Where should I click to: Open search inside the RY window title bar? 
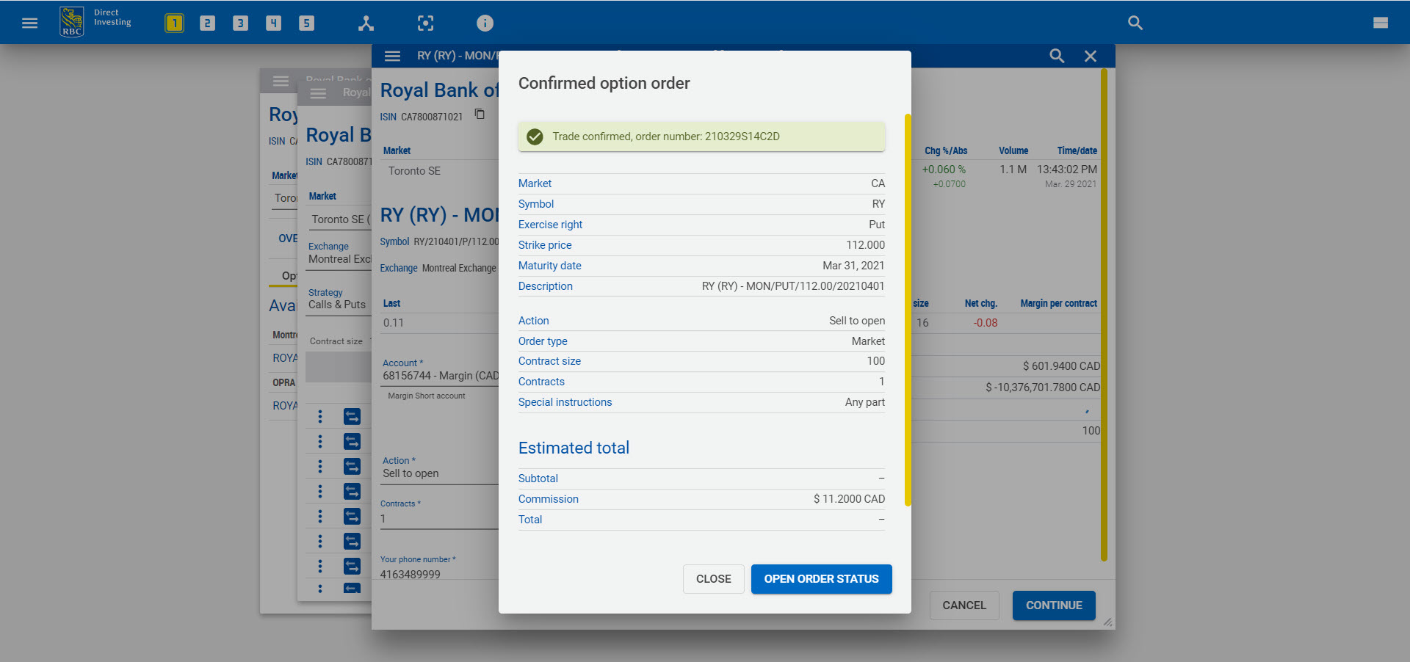[1057, 56]
